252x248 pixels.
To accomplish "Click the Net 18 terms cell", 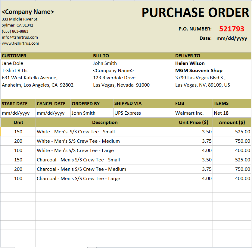I will (221, 113).
